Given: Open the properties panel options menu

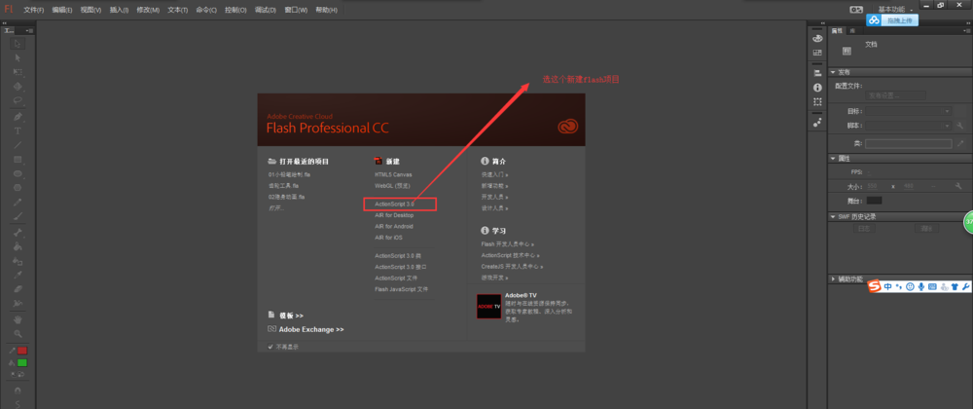Looking at the screenshot, I should pos(967,30).
